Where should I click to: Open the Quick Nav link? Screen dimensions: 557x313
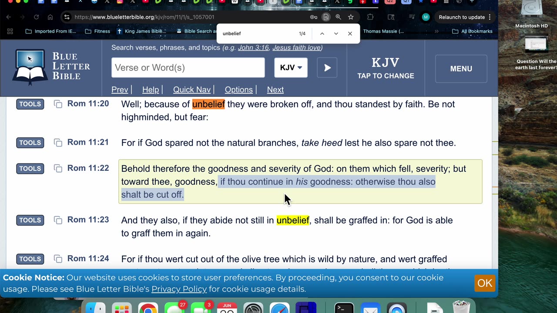click(192, 90)
